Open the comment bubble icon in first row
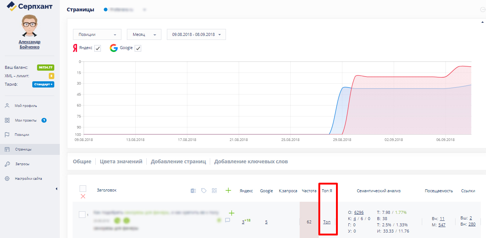 (227, 220)
